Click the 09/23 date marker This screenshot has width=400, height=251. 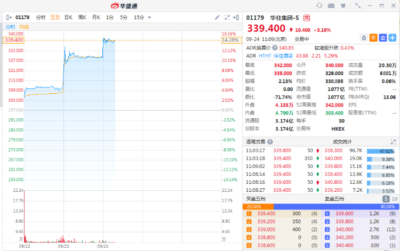coord(63,246)
